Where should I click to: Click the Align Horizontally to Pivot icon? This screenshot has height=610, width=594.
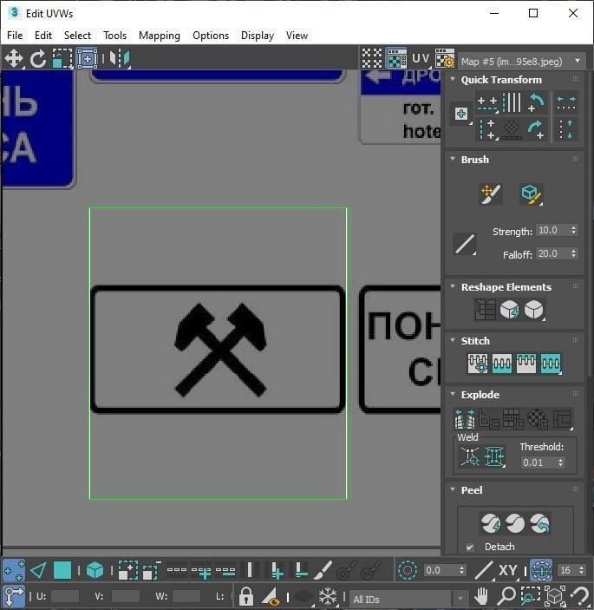(x=487, y=102)
